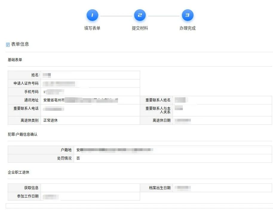Screen dimensions: 273x211
Task: Click the 表单信息 heading
Action: coord(20,44)
